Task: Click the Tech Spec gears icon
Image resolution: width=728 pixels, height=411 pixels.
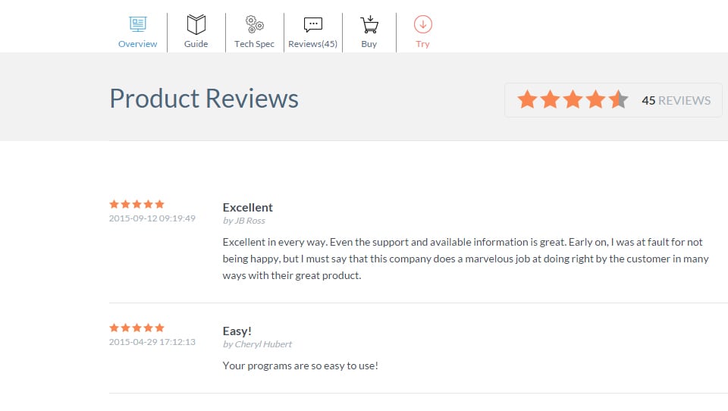Action: click(x=255, y=24)
